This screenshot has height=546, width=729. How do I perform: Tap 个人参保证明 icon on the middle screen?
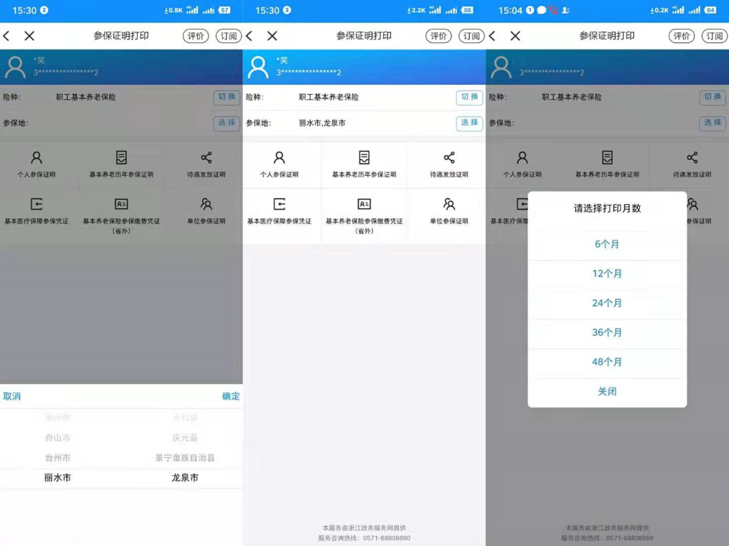pos(279,158)
